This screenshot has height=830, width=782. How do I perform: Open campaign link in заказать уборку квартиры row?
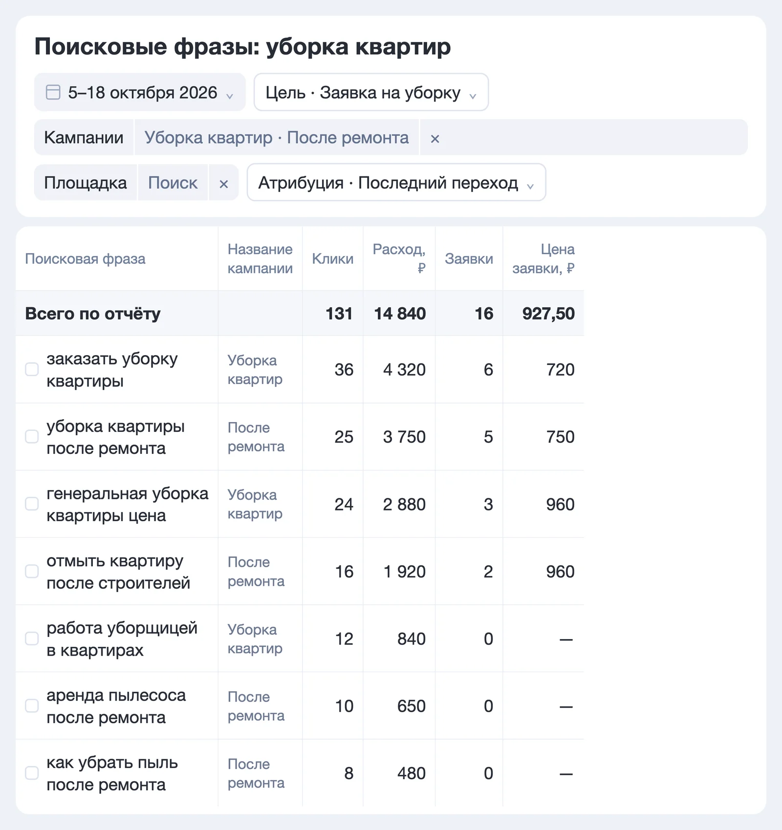click(255, 370)
